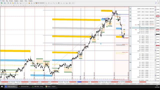160x90 pixels.
Task: Select the horizontal line drawing tool
Action: tap(9, 5)
